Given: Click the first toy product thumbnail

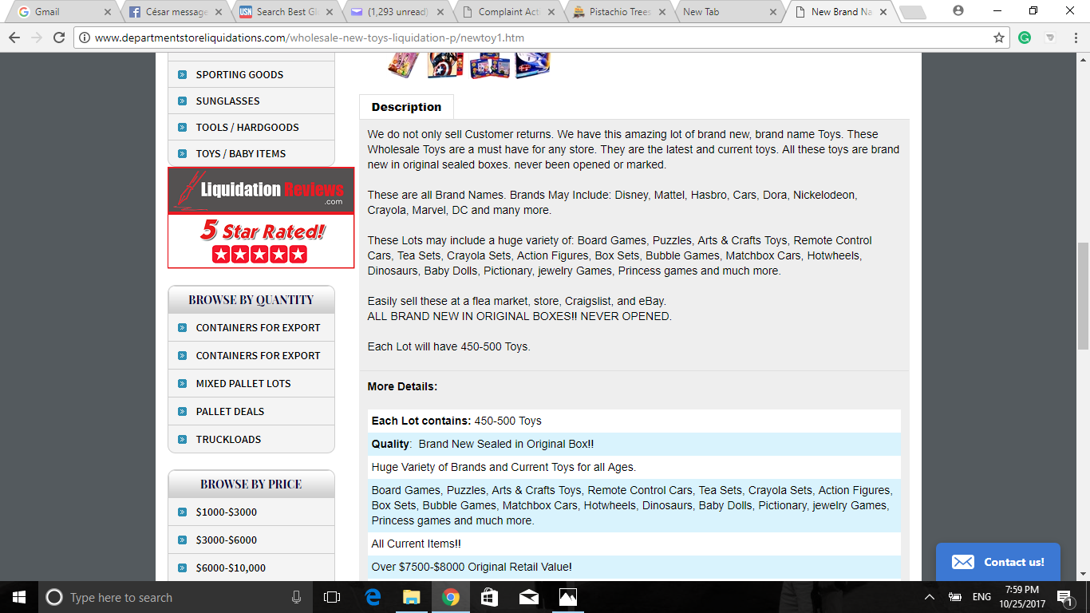Looking at the screenshot, I should (x=403, y=64).
